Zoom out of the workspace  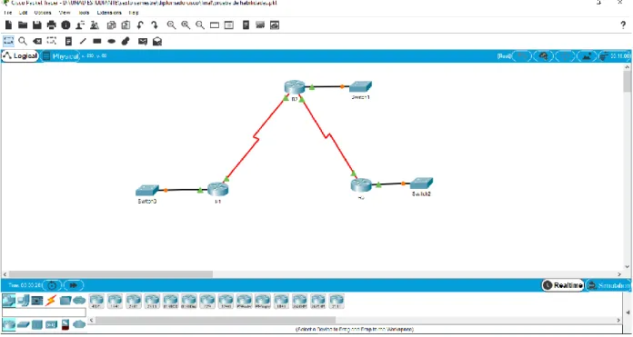click(200, 25)
